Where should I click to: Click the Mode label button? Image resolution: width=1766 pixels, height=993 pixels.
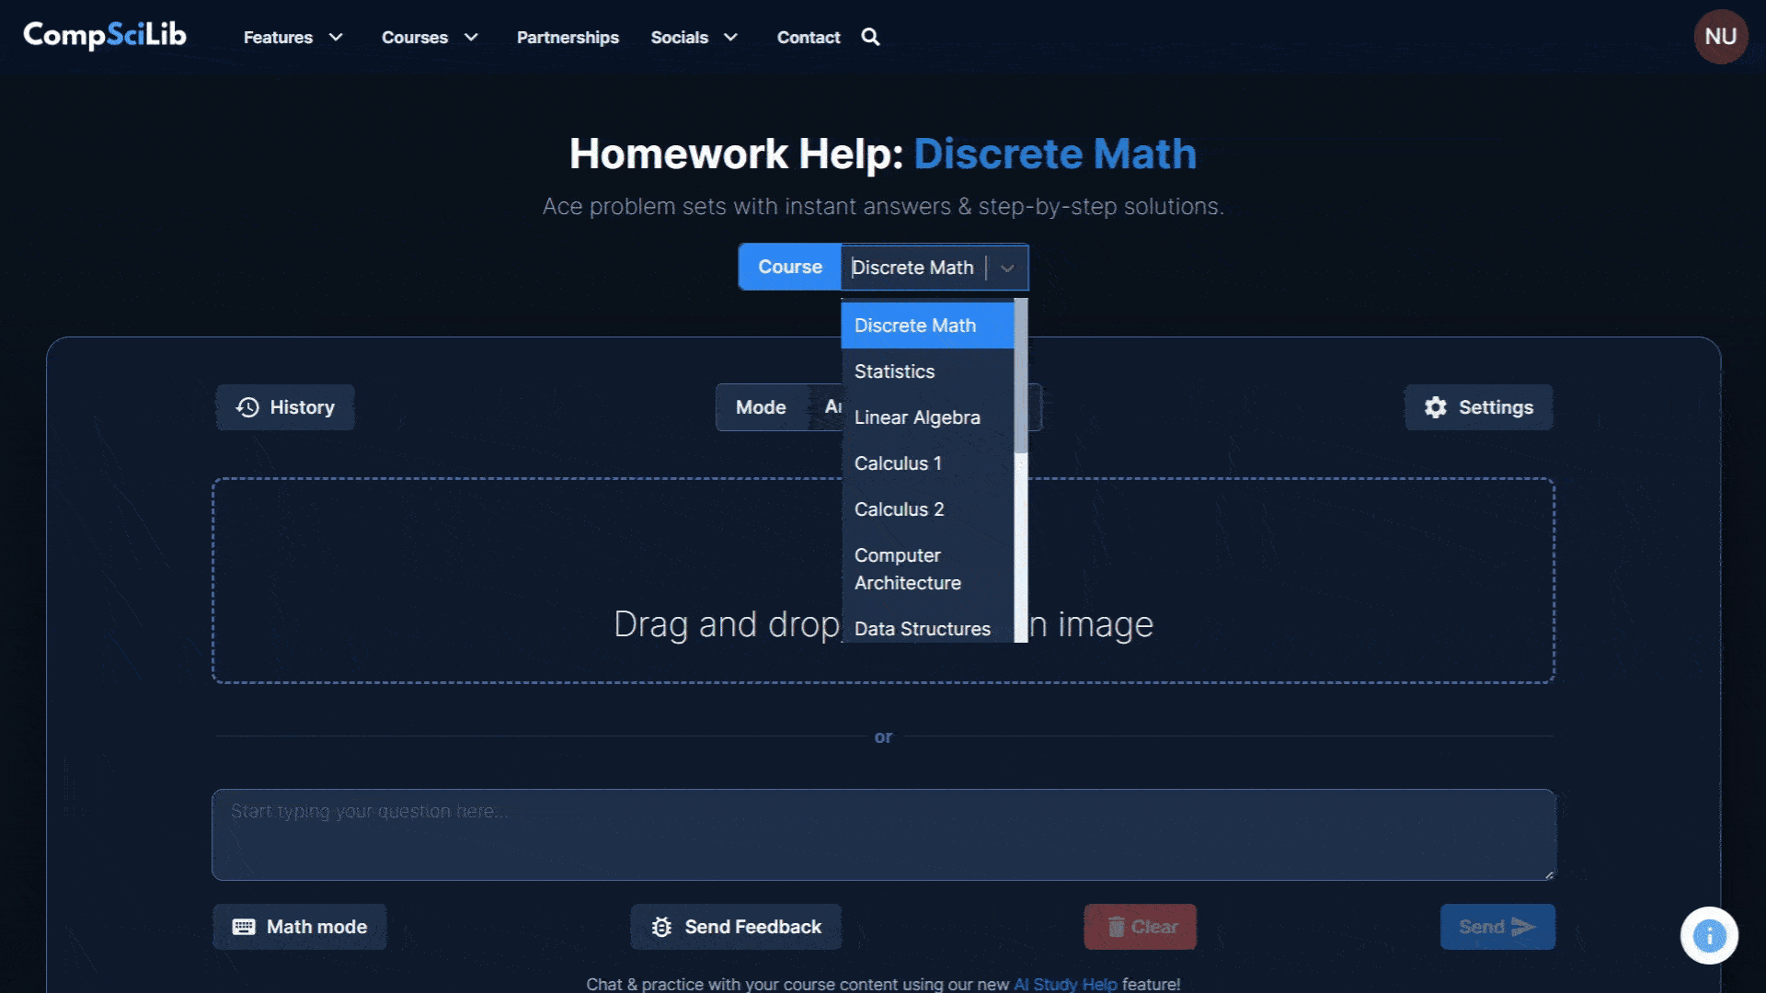pos(761,407)
